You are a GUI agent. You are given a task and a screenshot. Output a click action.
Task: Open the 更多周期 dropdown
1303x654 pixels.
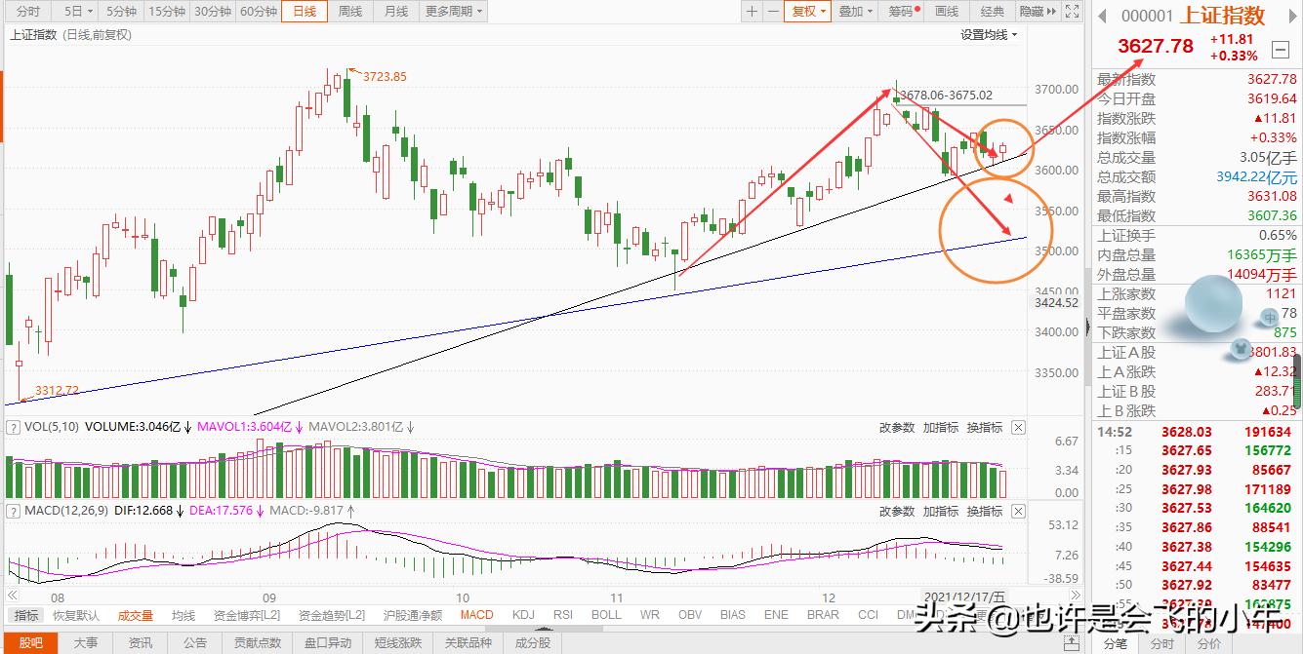(454, 12)
